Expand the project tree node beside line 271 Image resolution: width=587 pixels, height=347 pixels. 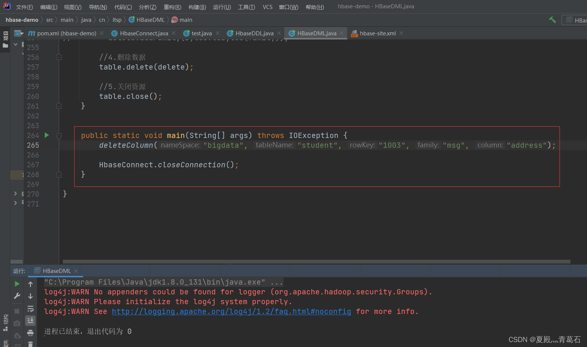coord(15,203)
